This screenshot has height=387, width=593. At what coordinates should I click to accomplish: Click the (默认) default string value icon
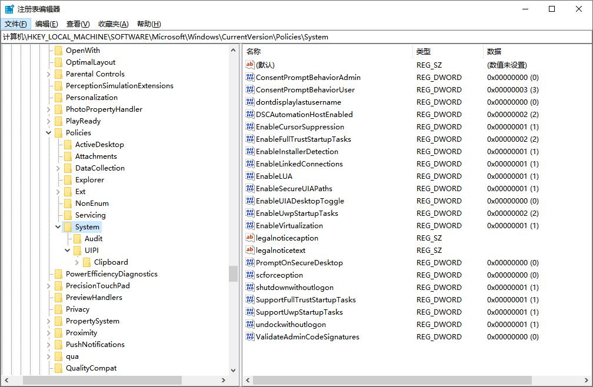pos(249,65)
